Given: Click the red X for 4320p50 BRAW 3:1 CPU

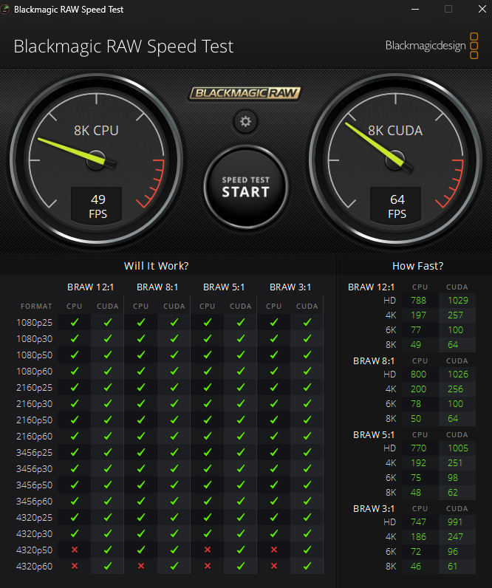Looking at the screenshot, I should (274, 550).
